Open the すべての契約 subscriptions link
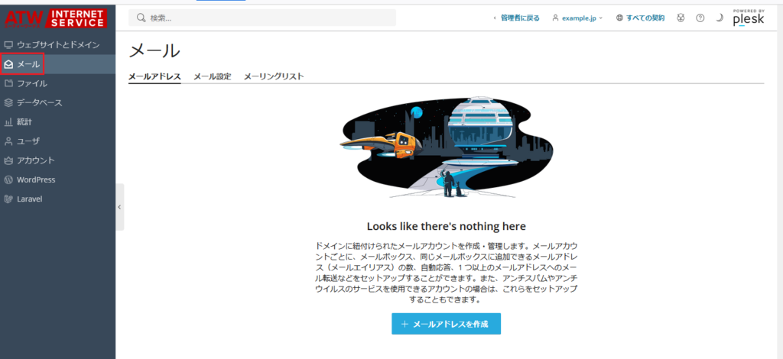 [x=640, y=18]
